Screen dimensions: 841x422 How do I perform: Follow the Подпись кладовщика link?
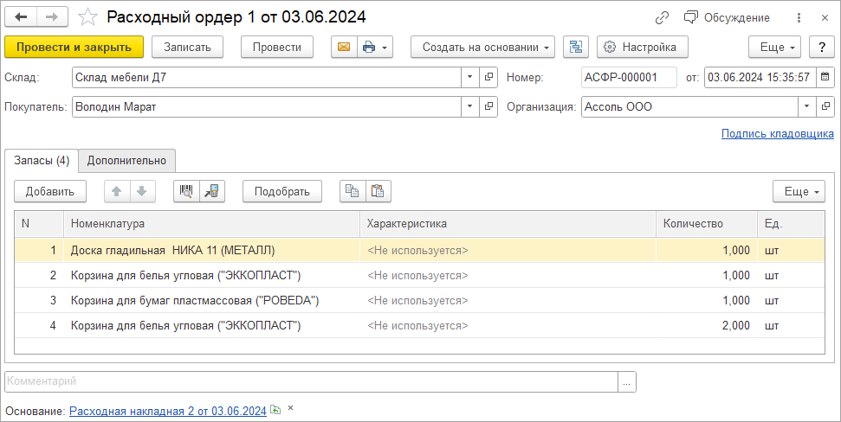click(777, 134)
